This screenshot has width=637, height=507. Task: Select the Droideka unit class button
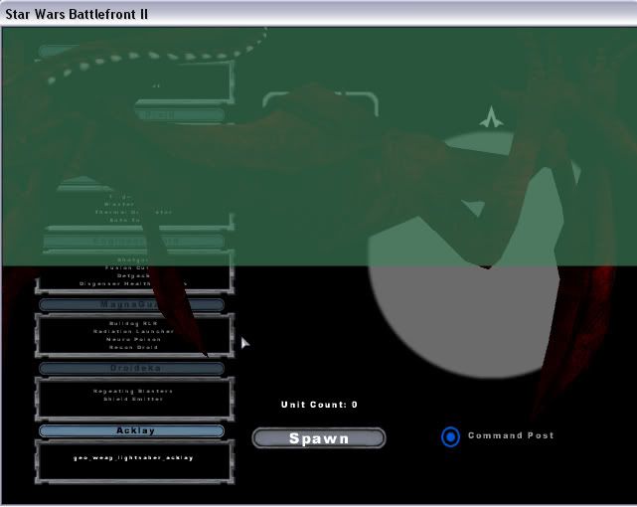click(131, 368)
